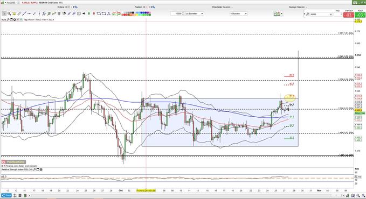Select the magnifier zoom tool

click(x=9, y=13)
